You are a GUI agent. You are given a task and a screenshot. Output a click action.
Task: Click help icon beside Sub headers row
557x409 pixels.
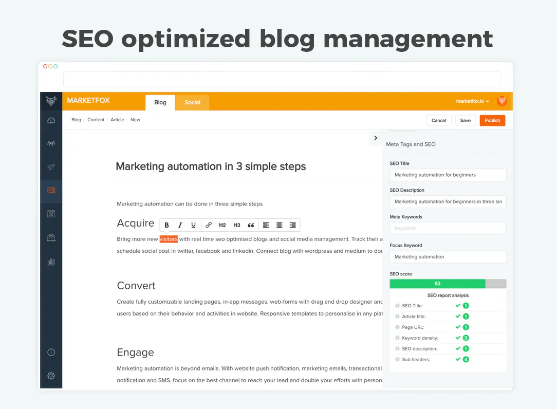tap(397, 359)
